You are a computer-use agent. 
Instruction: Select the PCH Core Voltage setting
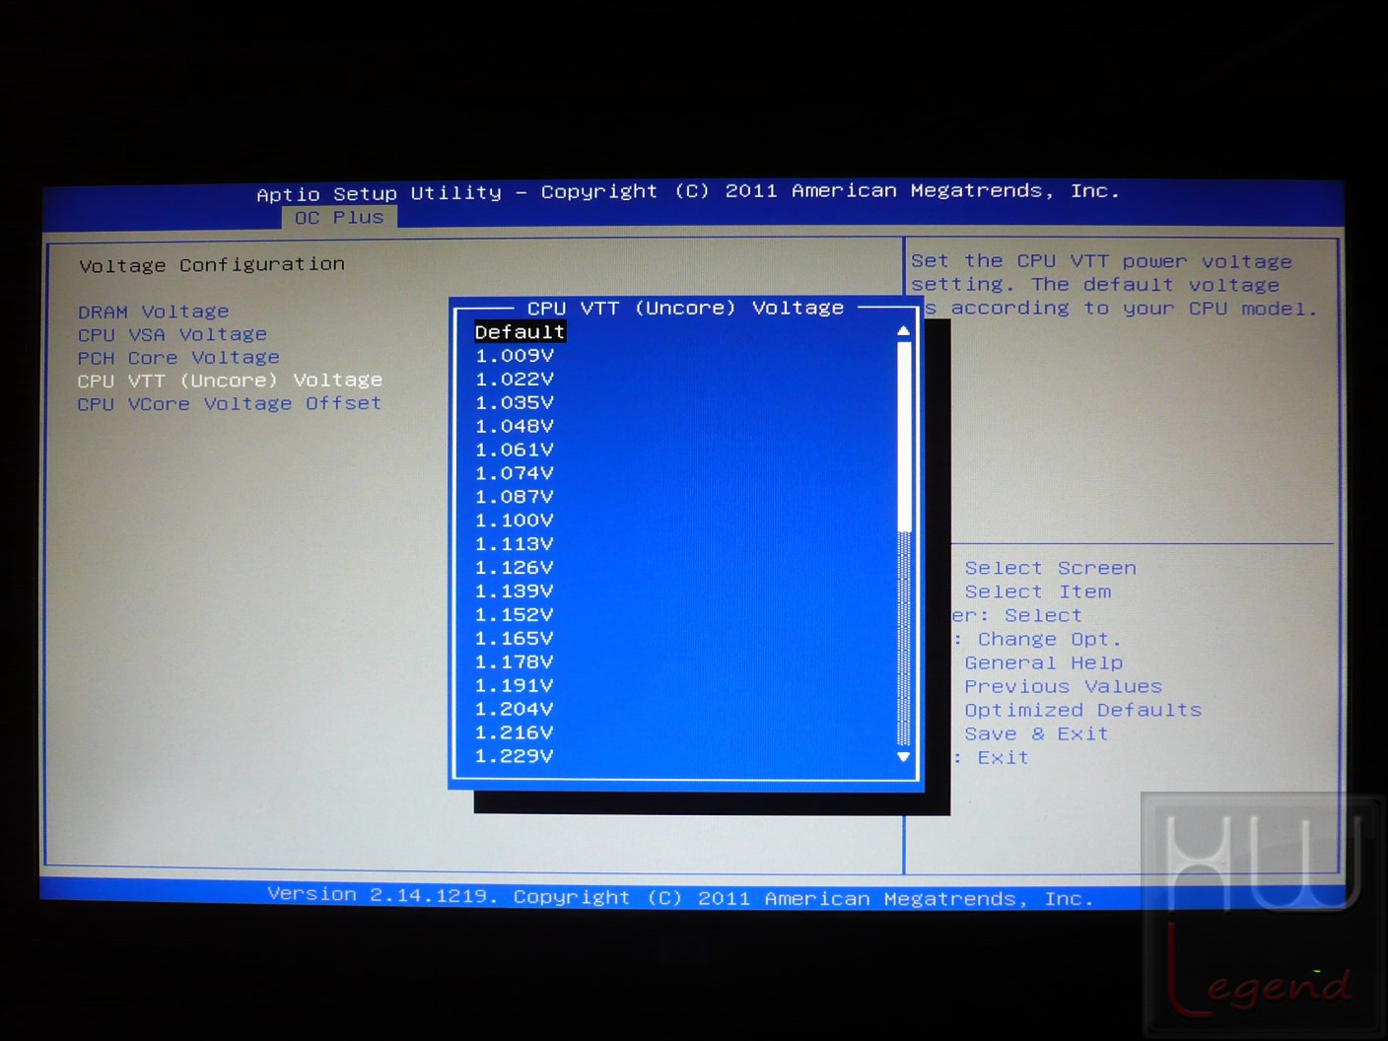[x=178, y=358]
